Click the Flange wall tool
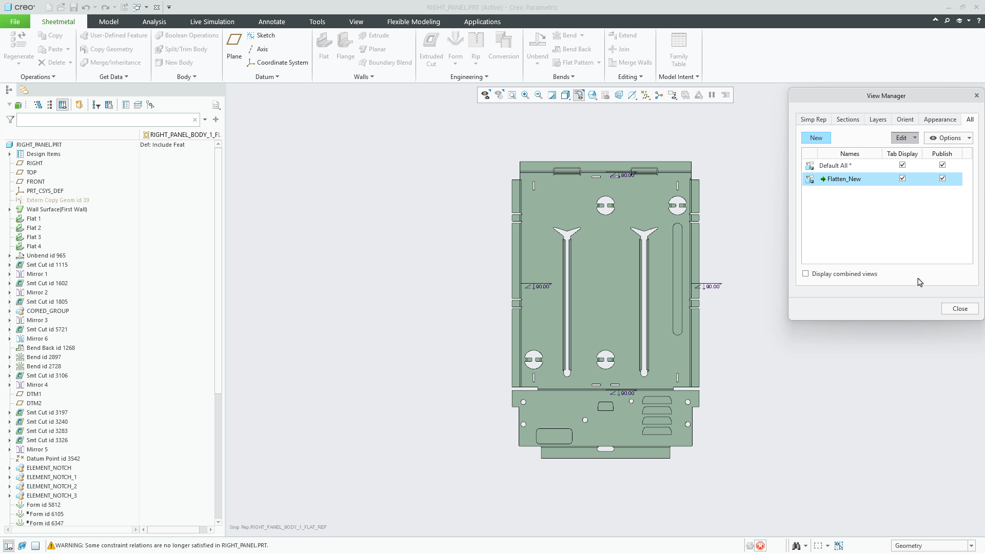This screenshot has width=985, height=554. pos(345,46)
